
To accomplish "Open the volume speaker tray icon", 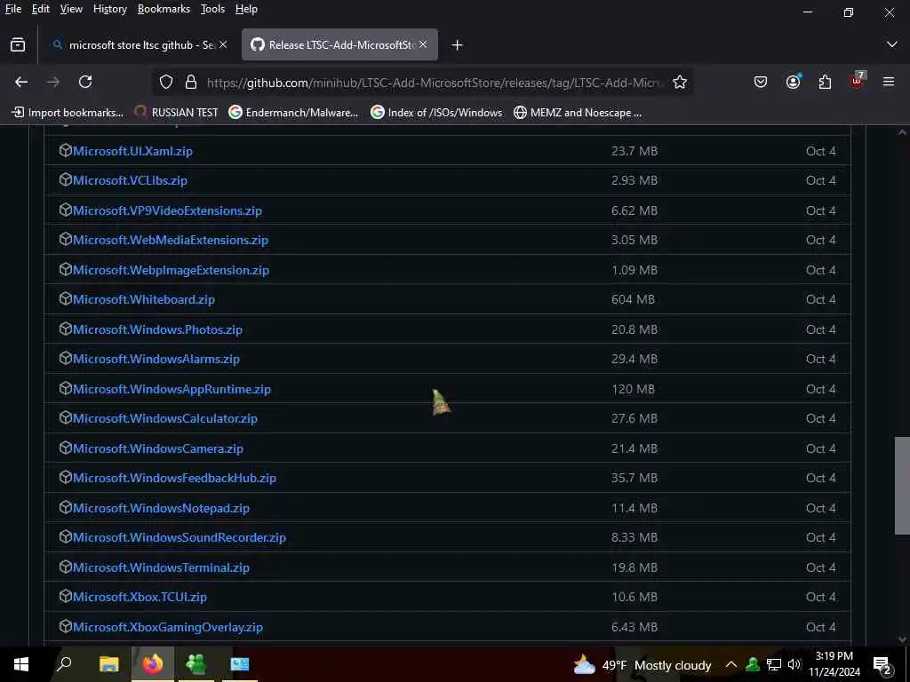I will (794, 664).
